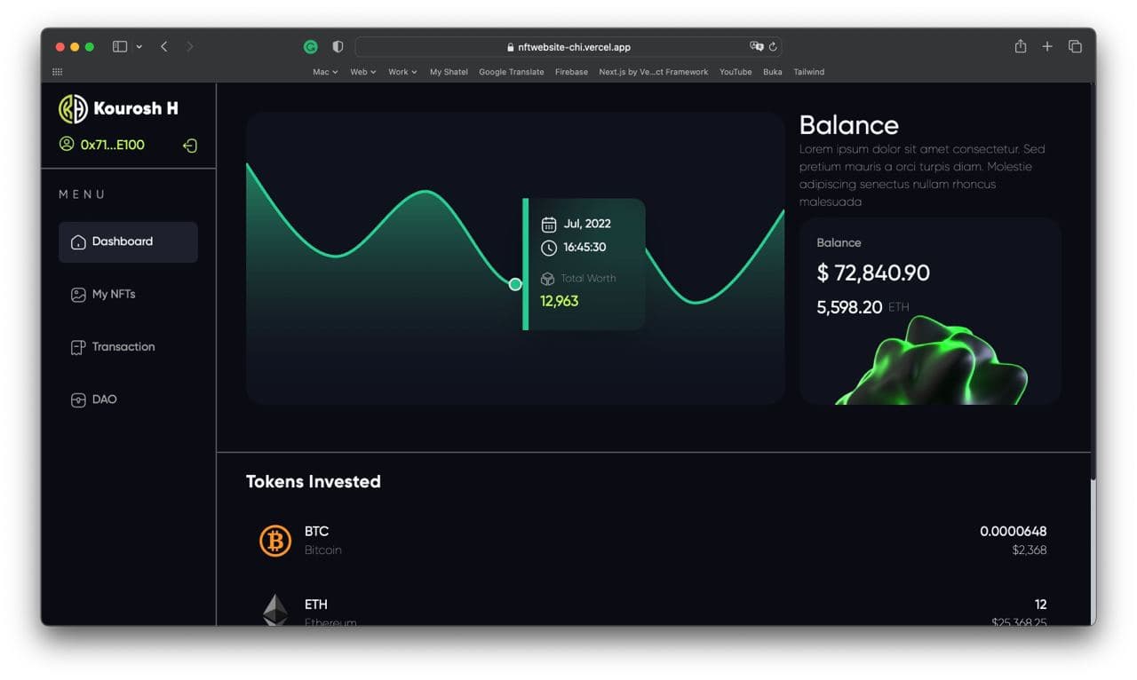Expand the Mac bookmarks folder
This screenshot has width=1137, height=680.
click(325, 72)
